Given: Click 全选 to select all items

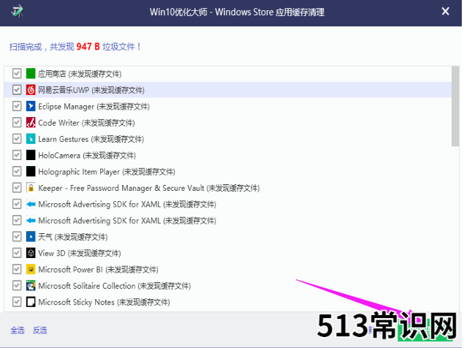Looking at the screenshot, I should (18, 330).
